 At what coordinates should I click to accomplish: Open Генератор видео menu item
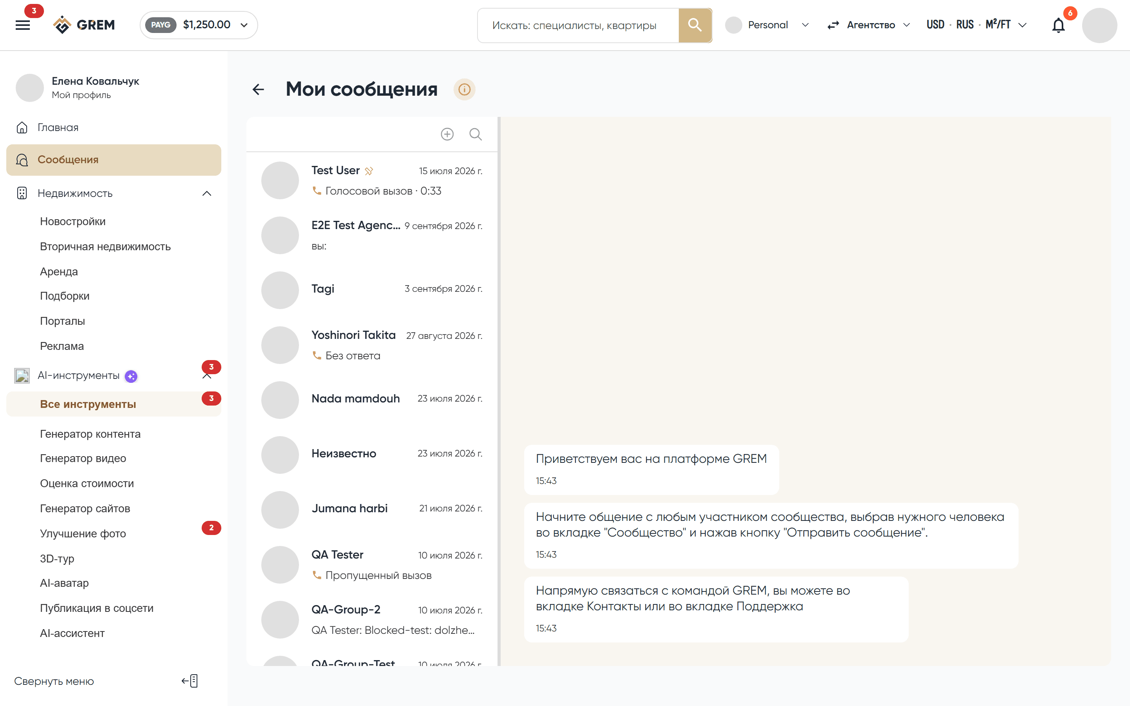click(x=83, y=458)
